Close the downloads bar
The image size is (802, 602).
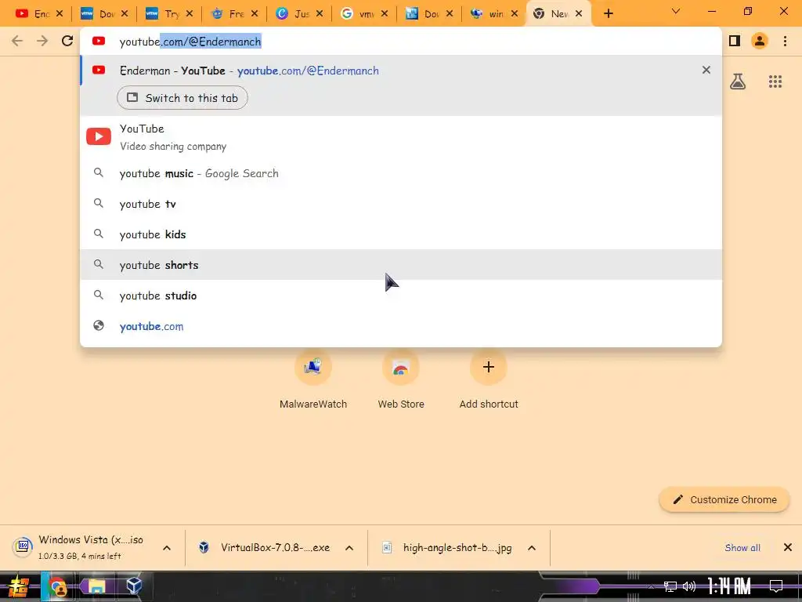pyautogui.click(x=788, y=548)
